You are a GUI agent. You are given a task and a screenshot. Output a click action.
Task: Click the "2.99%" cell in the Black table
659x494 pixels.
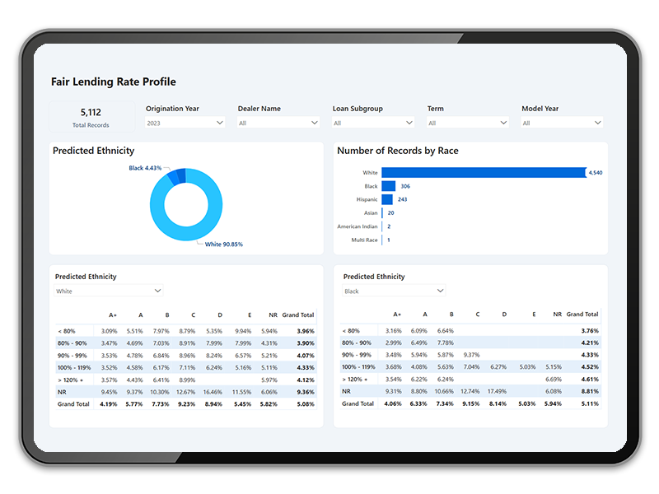coord(394,343)
